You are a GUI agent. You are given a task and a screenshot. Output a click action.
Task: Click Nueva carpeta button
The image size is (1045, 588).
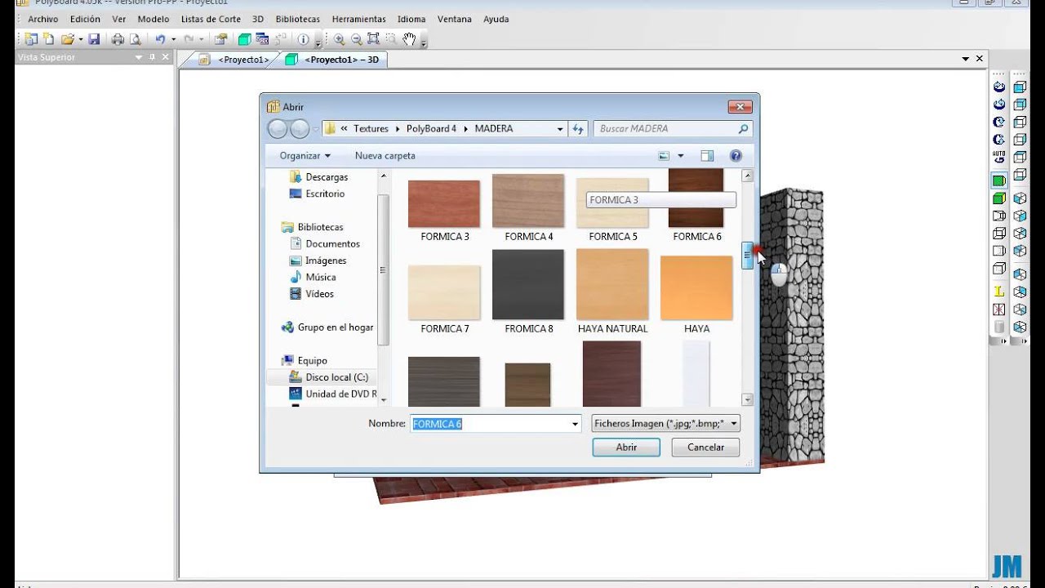[x=385, y=155]
